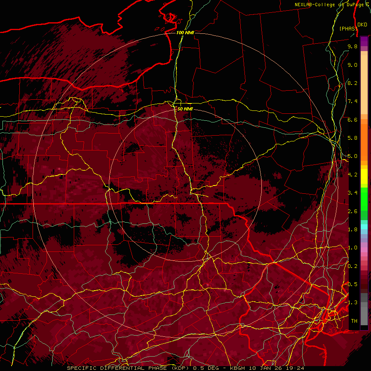Select the 1.8 legend value

click(x=352, y=230)
